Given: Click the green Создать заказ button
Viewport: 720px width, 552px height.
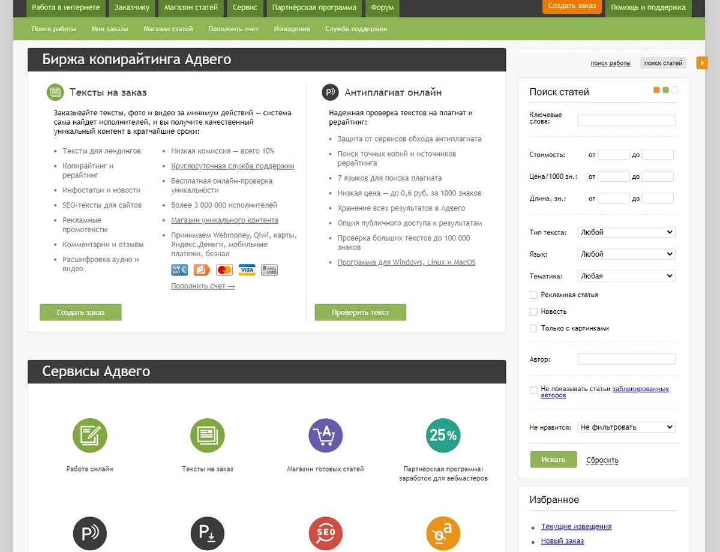Looking at the screenshot, I should click(x=80, y=312).
